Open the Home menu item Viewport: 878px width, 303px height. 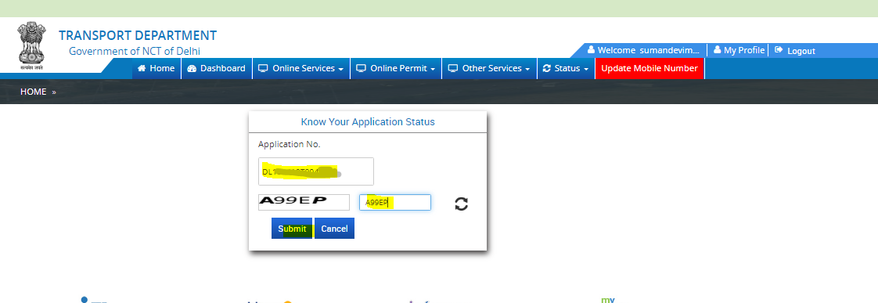tap(157, 68)
